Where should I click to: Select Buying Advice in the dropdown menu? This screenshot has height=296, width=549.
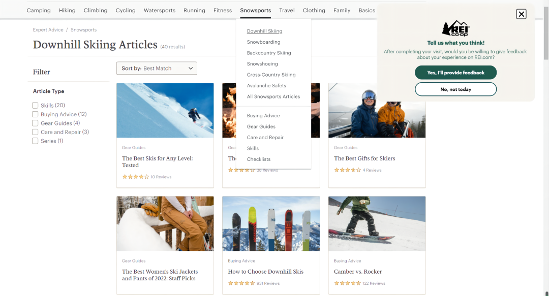click(x=263, y=115)
